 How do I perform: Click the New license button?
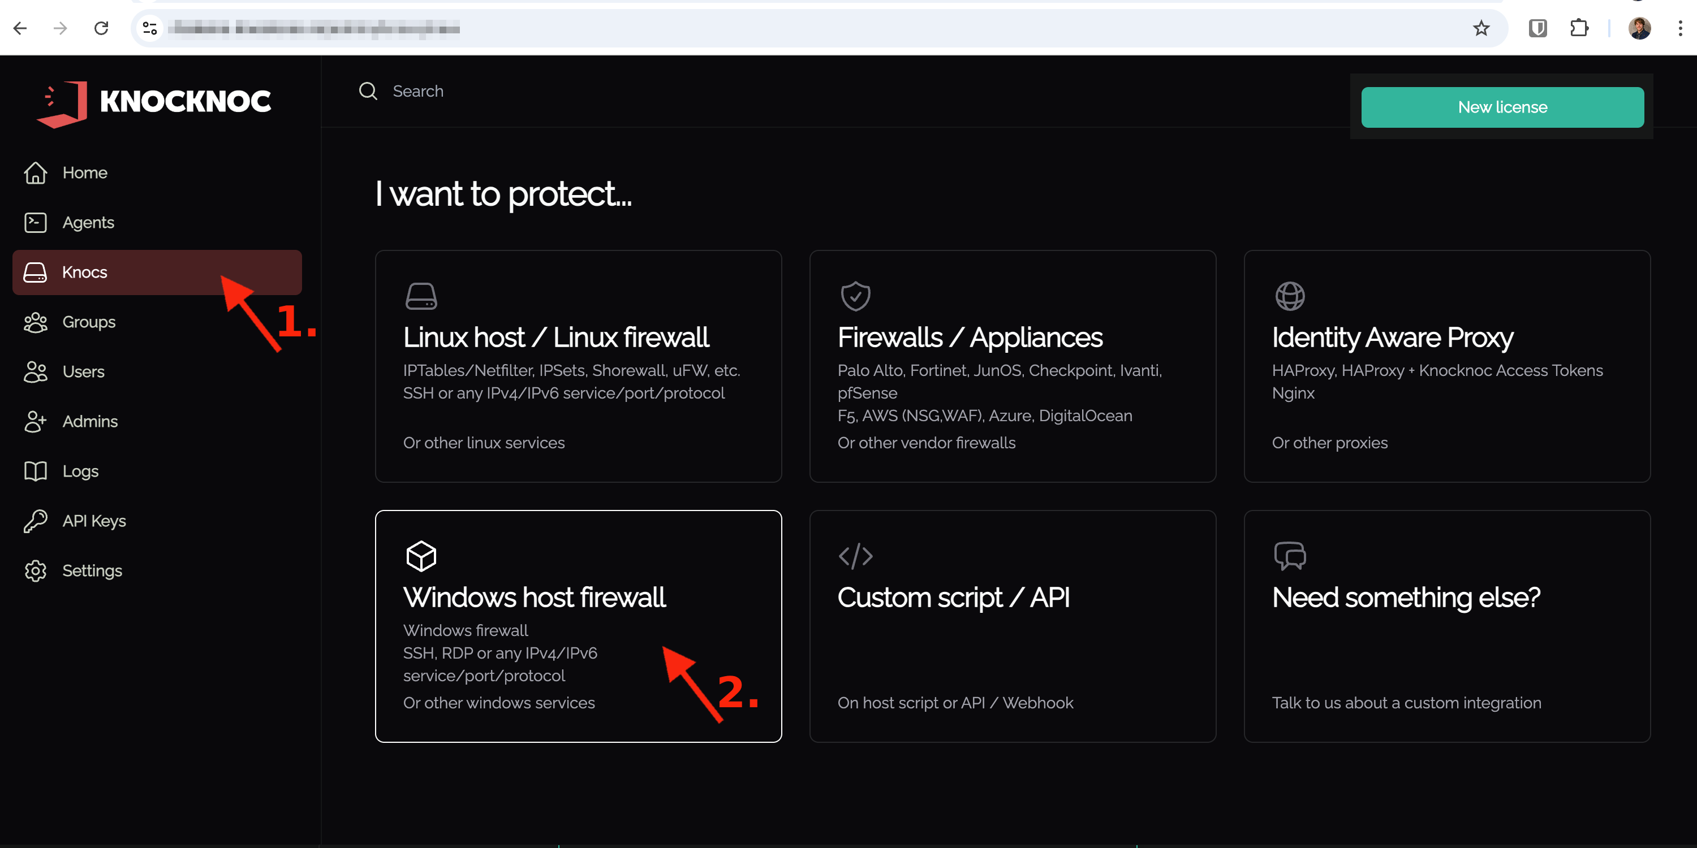(x=1502, y=107)
